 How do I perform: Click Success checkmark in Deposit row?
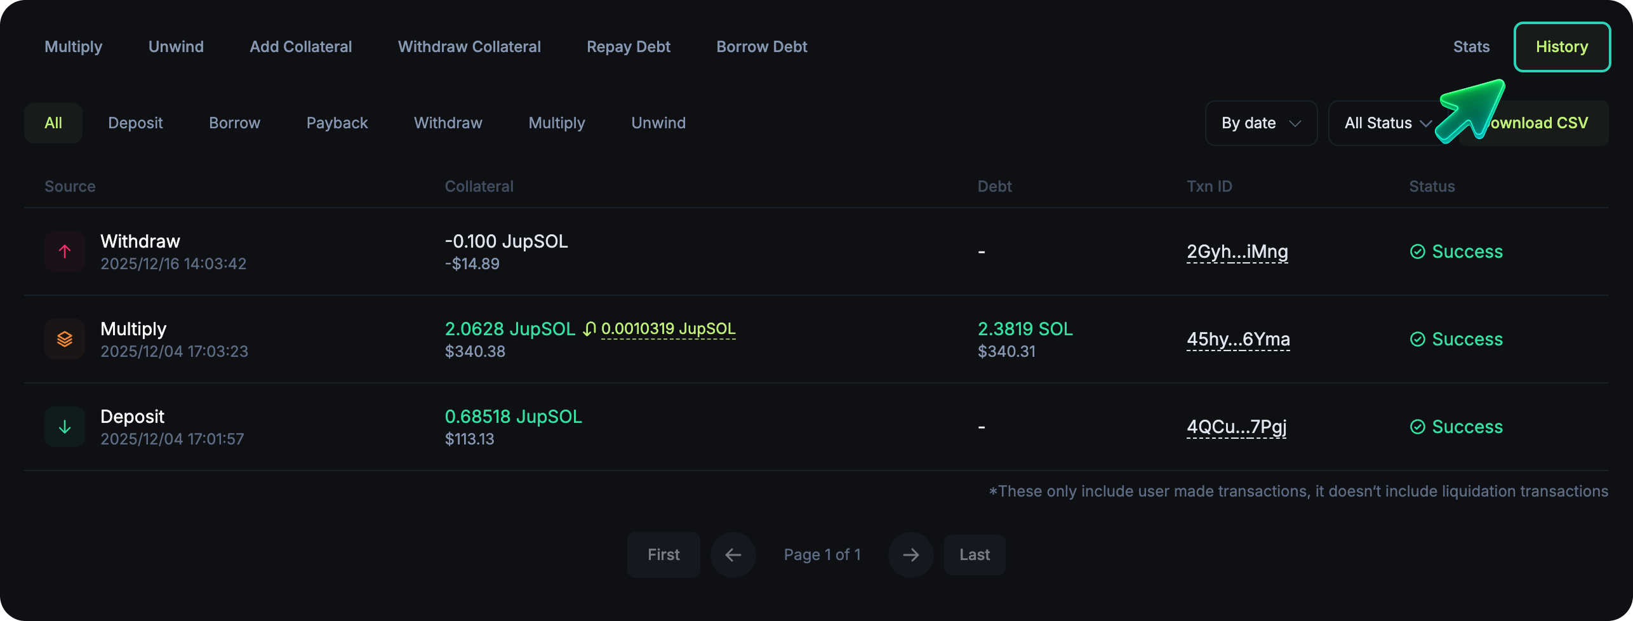pos(1417,427)
